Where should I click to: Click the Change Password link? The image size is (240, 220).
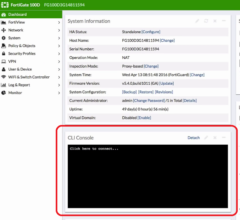[149, 100]
